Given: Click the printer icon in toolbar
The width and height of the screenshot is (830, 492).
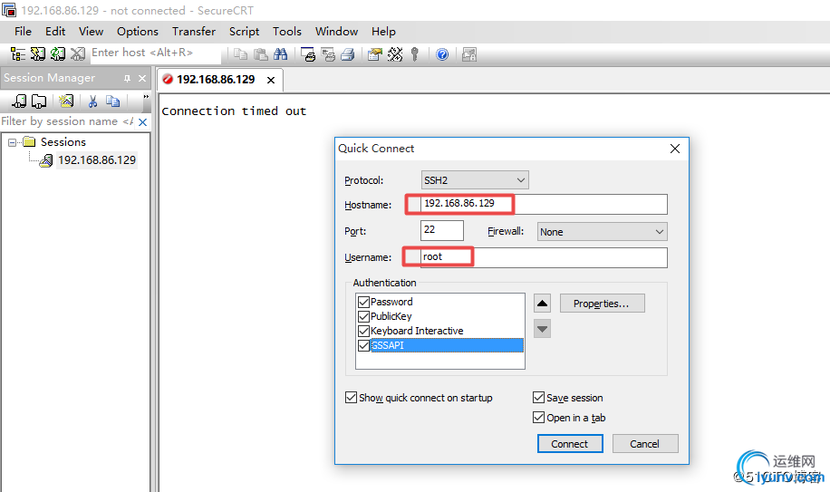Looking at the screenshot, I should point(348,54).
